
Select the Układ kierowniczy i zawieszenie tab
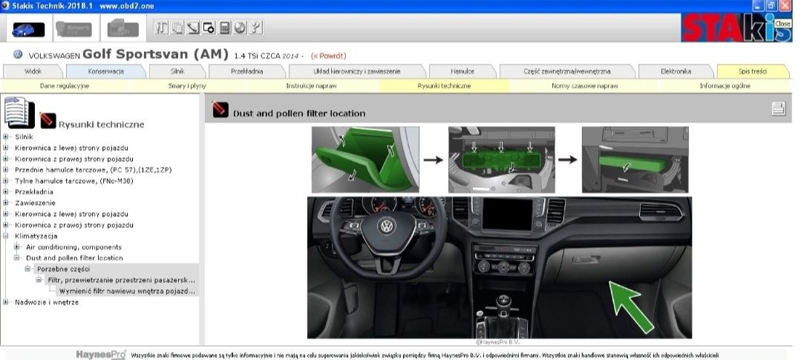[x=356, y=71]
